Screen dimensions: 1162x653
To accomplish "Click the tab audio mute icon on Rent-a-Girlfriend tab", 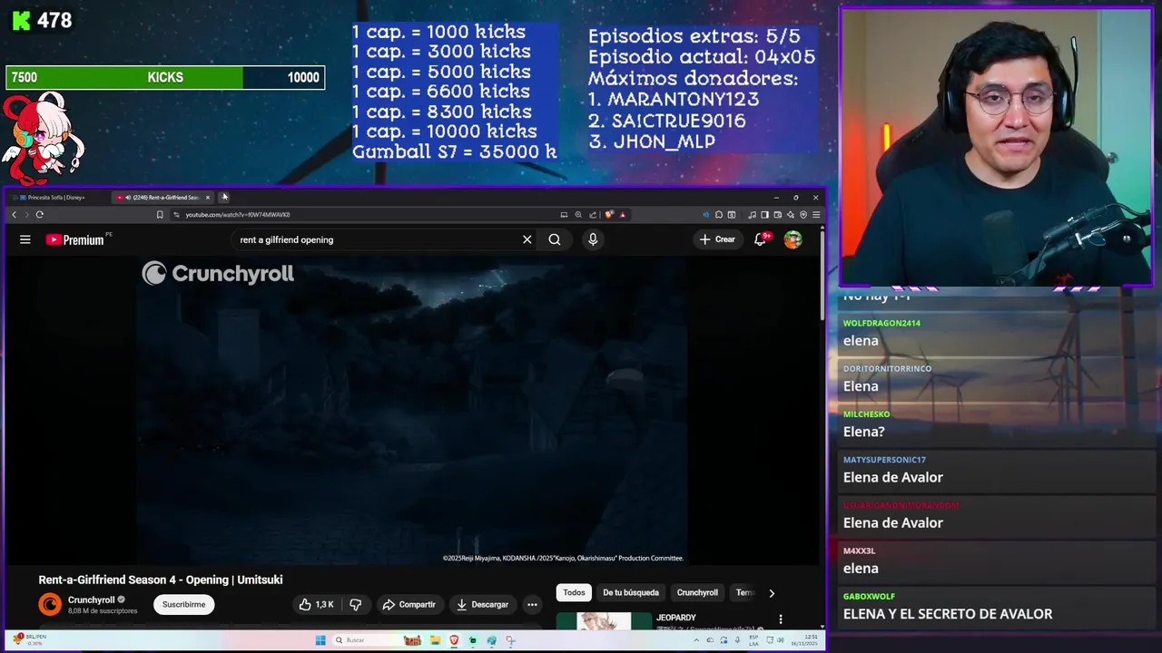I will 128,197.
